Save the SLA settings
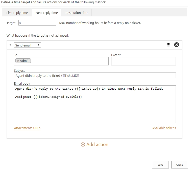 (160, 164)
